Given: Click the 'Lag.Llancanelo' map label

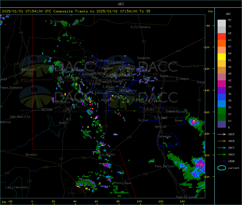Looking at the screenshot, I should click(x=17, y=187).
